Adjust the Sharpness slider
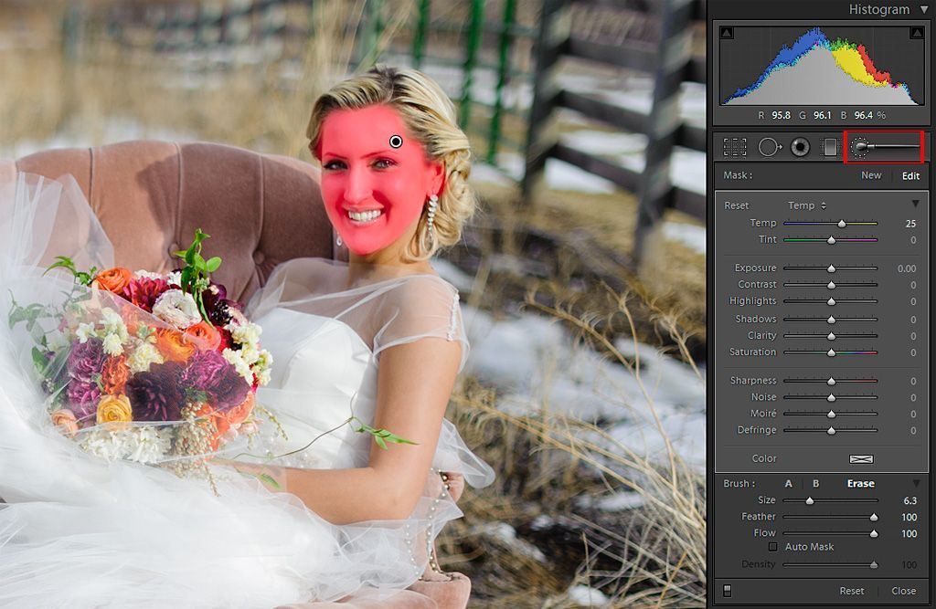The image size is (936, 609). coord(830,381)
